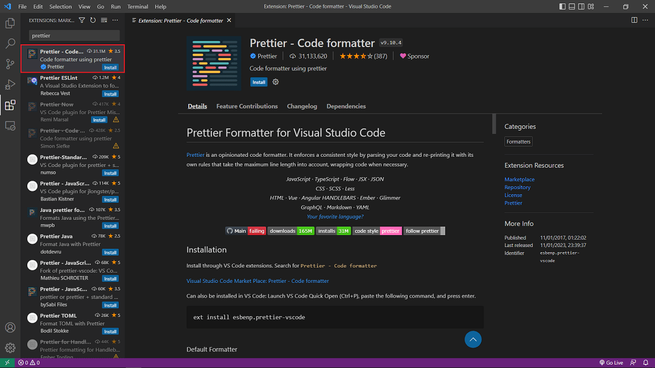The height and width of the screenshot is (368, 655).
Task: Switch to the Changelog tab
Action: tap(301, 106)
